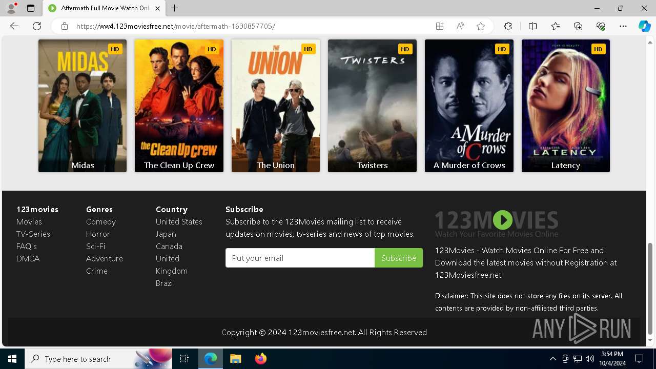This screenshot has width=656, height=369.
Task: Choose Brazil country link
Action: pyautogui.click(x=166, y=283)
